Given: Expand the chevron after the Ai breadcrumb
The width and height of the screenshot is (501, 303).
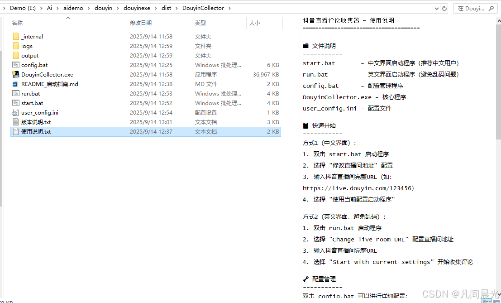Looking at the screenshot, I should tap(57, 8).
